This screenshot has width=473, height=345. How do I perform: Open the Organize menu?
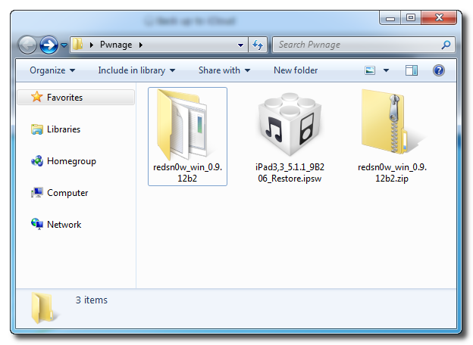tap(52, 70)
